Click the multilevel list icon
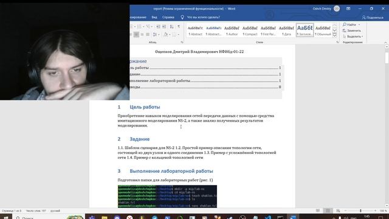 [148, 27]
